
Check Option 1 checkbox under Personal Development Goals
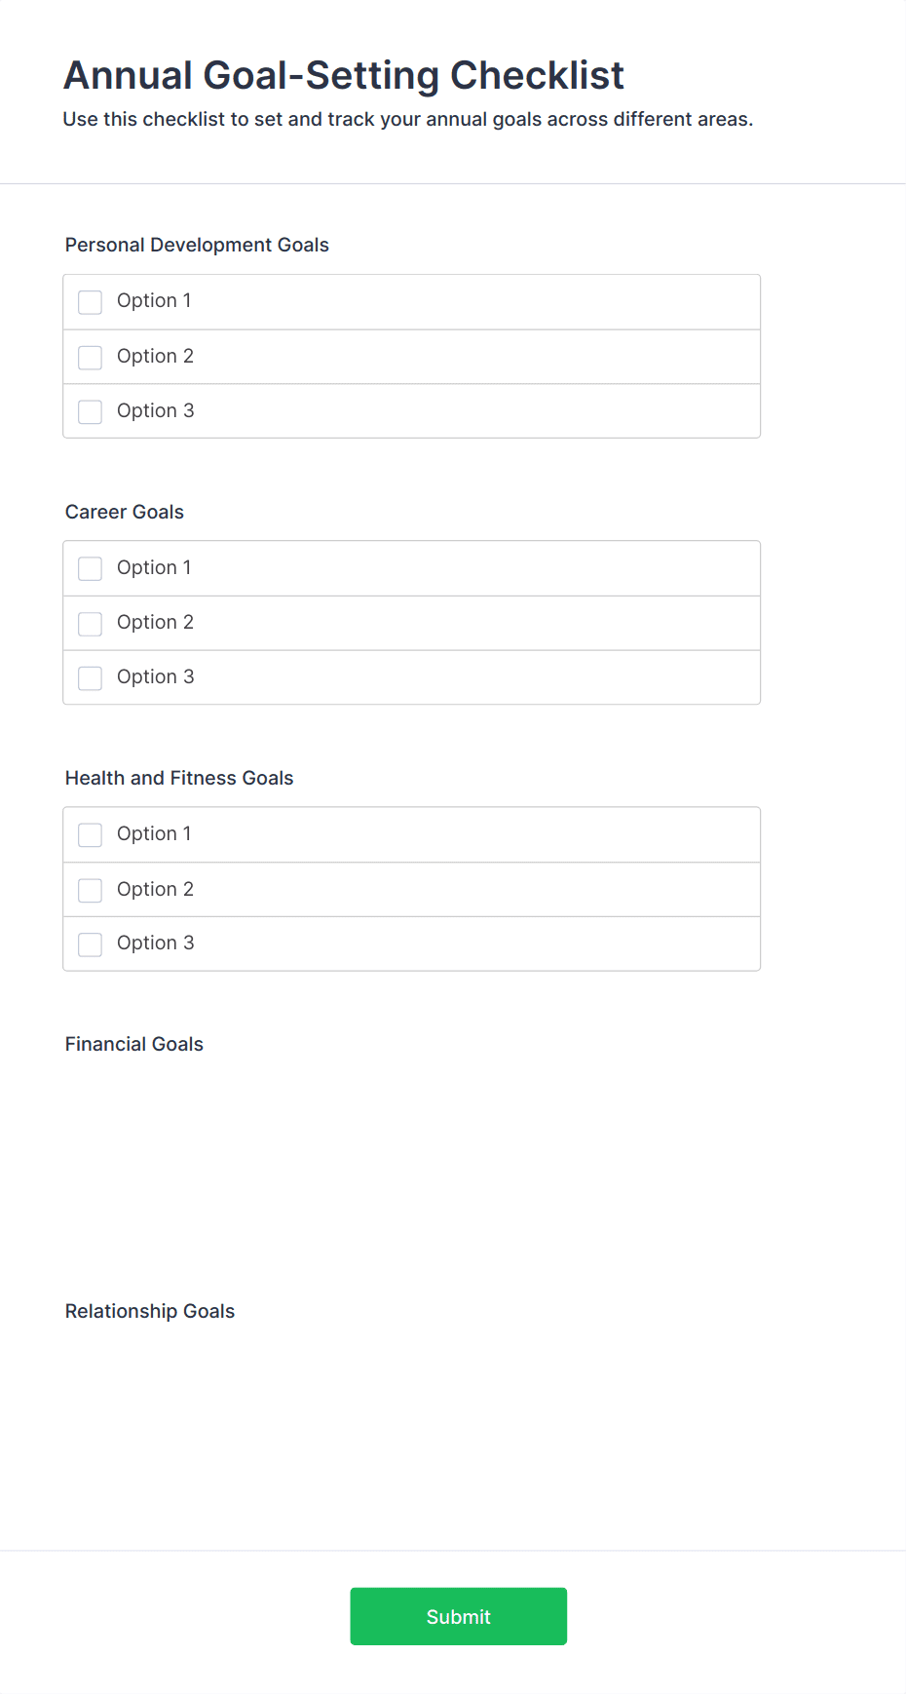[x=91, y=302]
